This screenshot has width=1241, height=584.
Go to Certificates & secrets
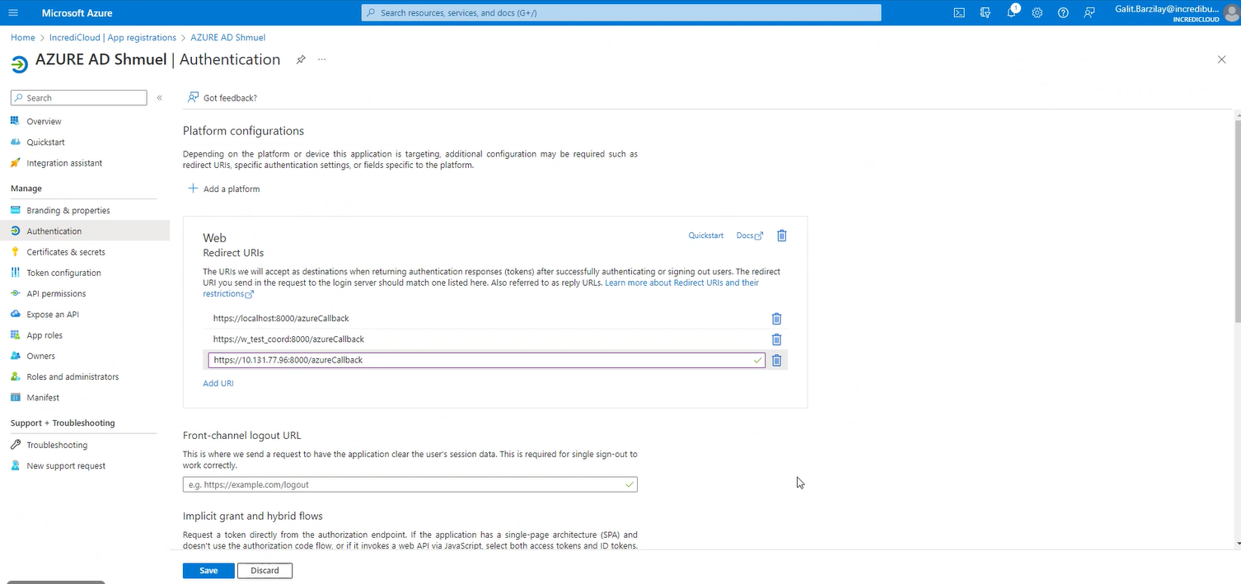tap(65, 252)
